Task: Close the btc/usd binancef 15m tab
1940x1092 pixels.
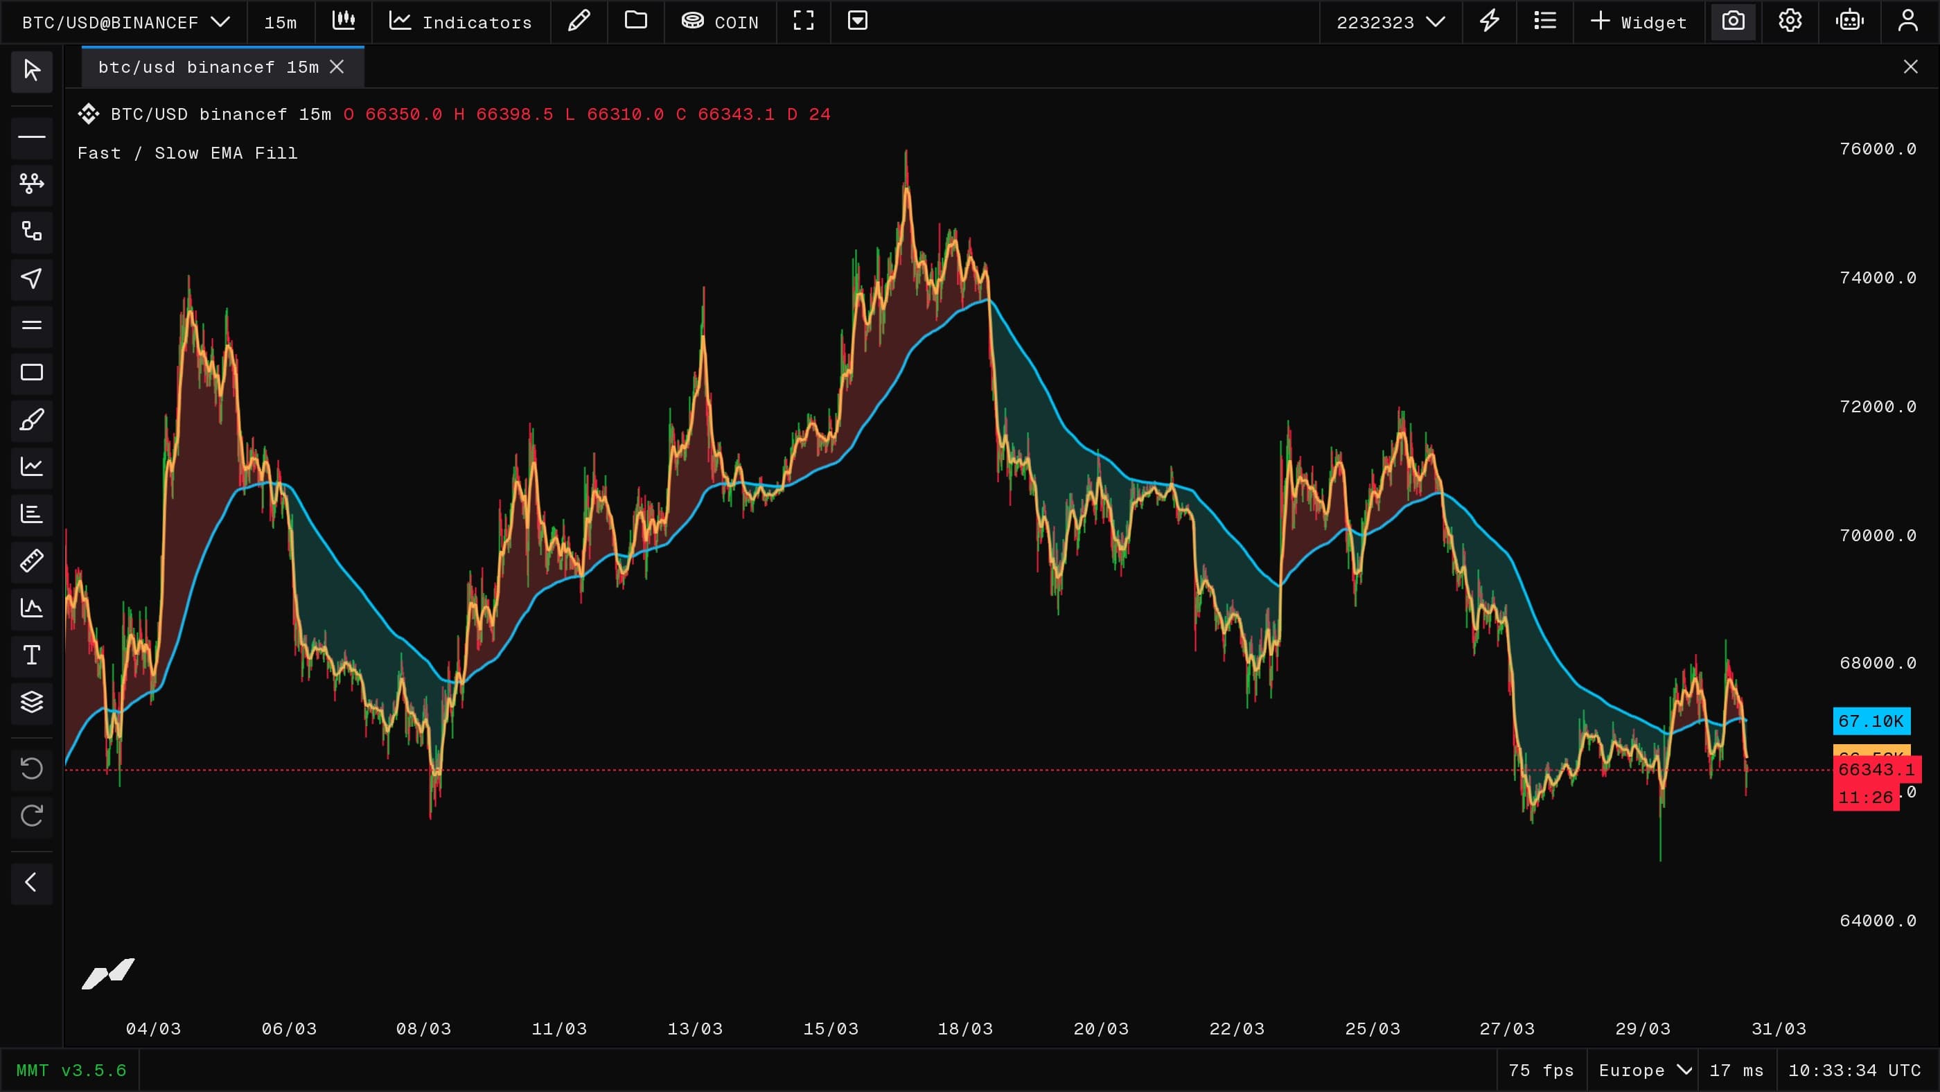Action: (337, 67)
